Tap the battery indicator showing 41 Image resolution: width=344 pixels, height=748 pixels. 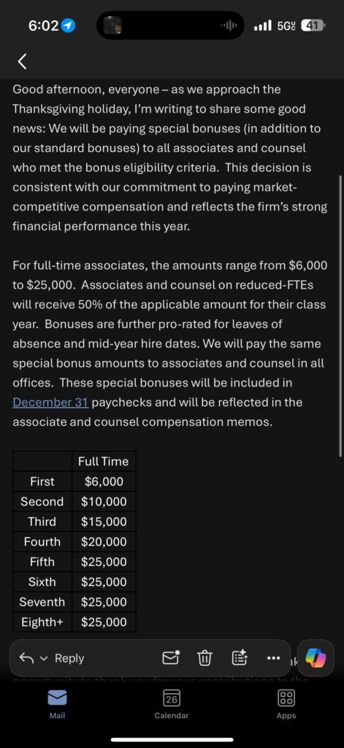point(313,26)
